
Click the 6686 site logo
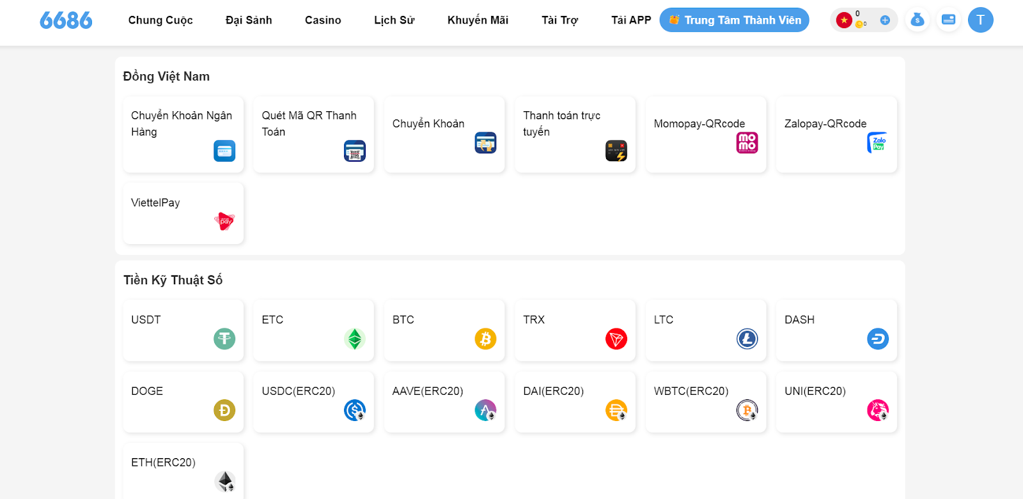[66, 20]
